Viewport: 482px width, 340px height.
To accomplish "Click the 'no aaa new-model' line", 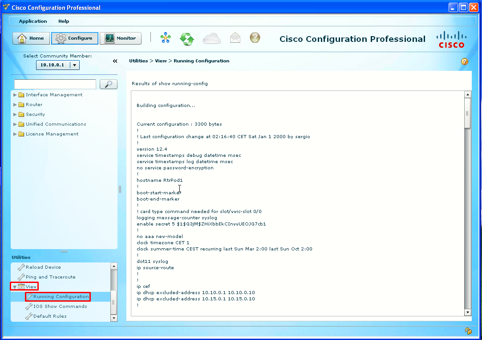I will (x=160, y=237).
